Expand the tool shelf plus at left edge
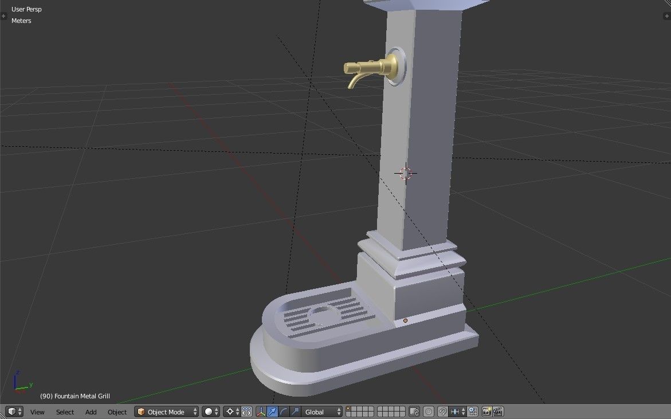 click(3, 16)
